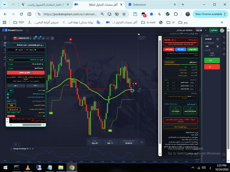Open File Explorer from the taskbar

(61, 168)
